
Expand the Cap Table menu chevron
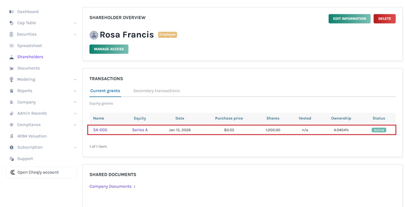[75, 23]
